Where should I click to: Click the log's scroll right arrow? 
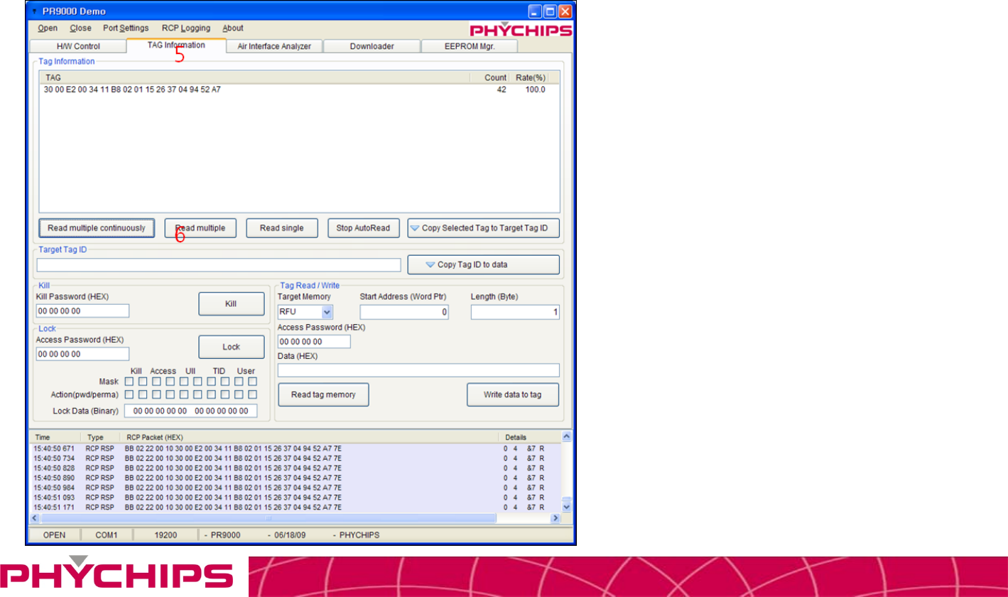click(556, 519)
